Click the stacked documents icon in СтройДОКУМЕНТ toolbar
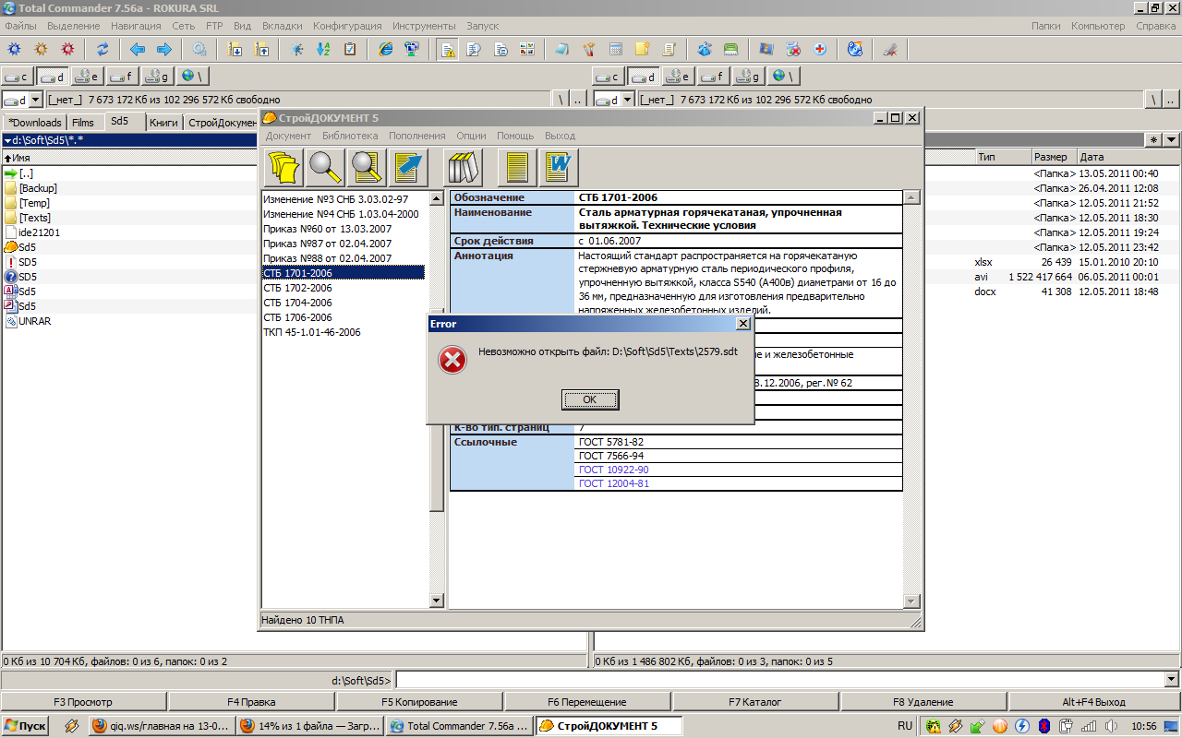 pyautogui.click(x=284, y=167)
